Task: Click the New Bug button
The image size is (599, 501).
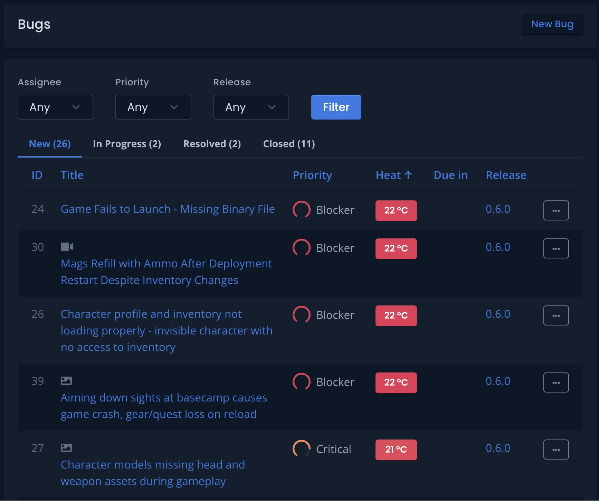Action: [552, 24]
